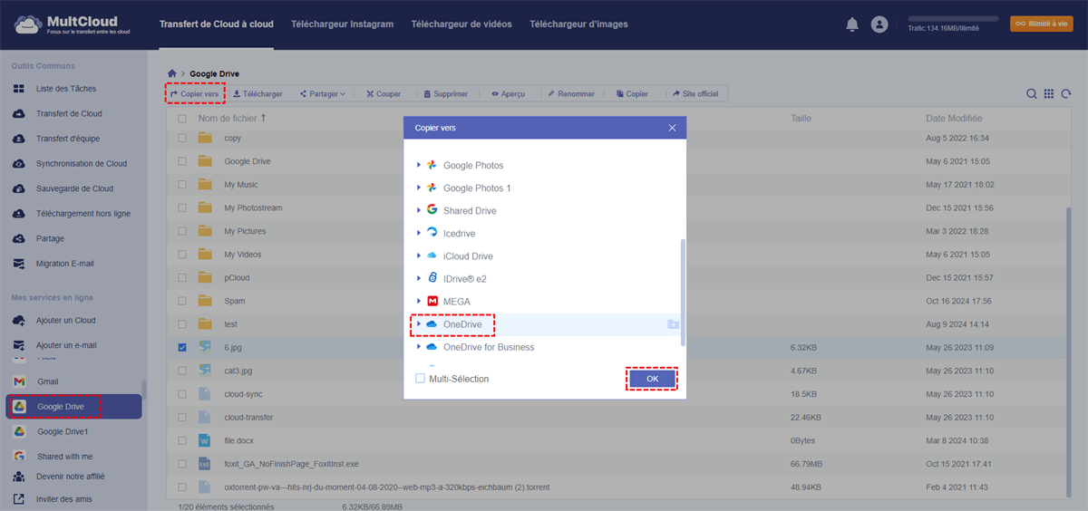The width and height of the screenshot is (1088, 511).
Task: Check the My Pictures folder checkbox
Action: 182,231
